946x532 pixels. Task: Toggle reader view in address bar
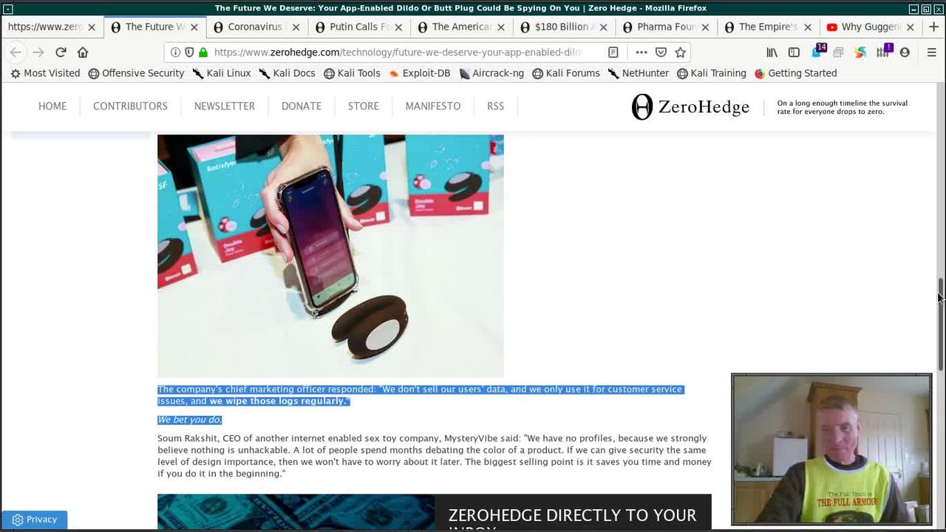613,52
